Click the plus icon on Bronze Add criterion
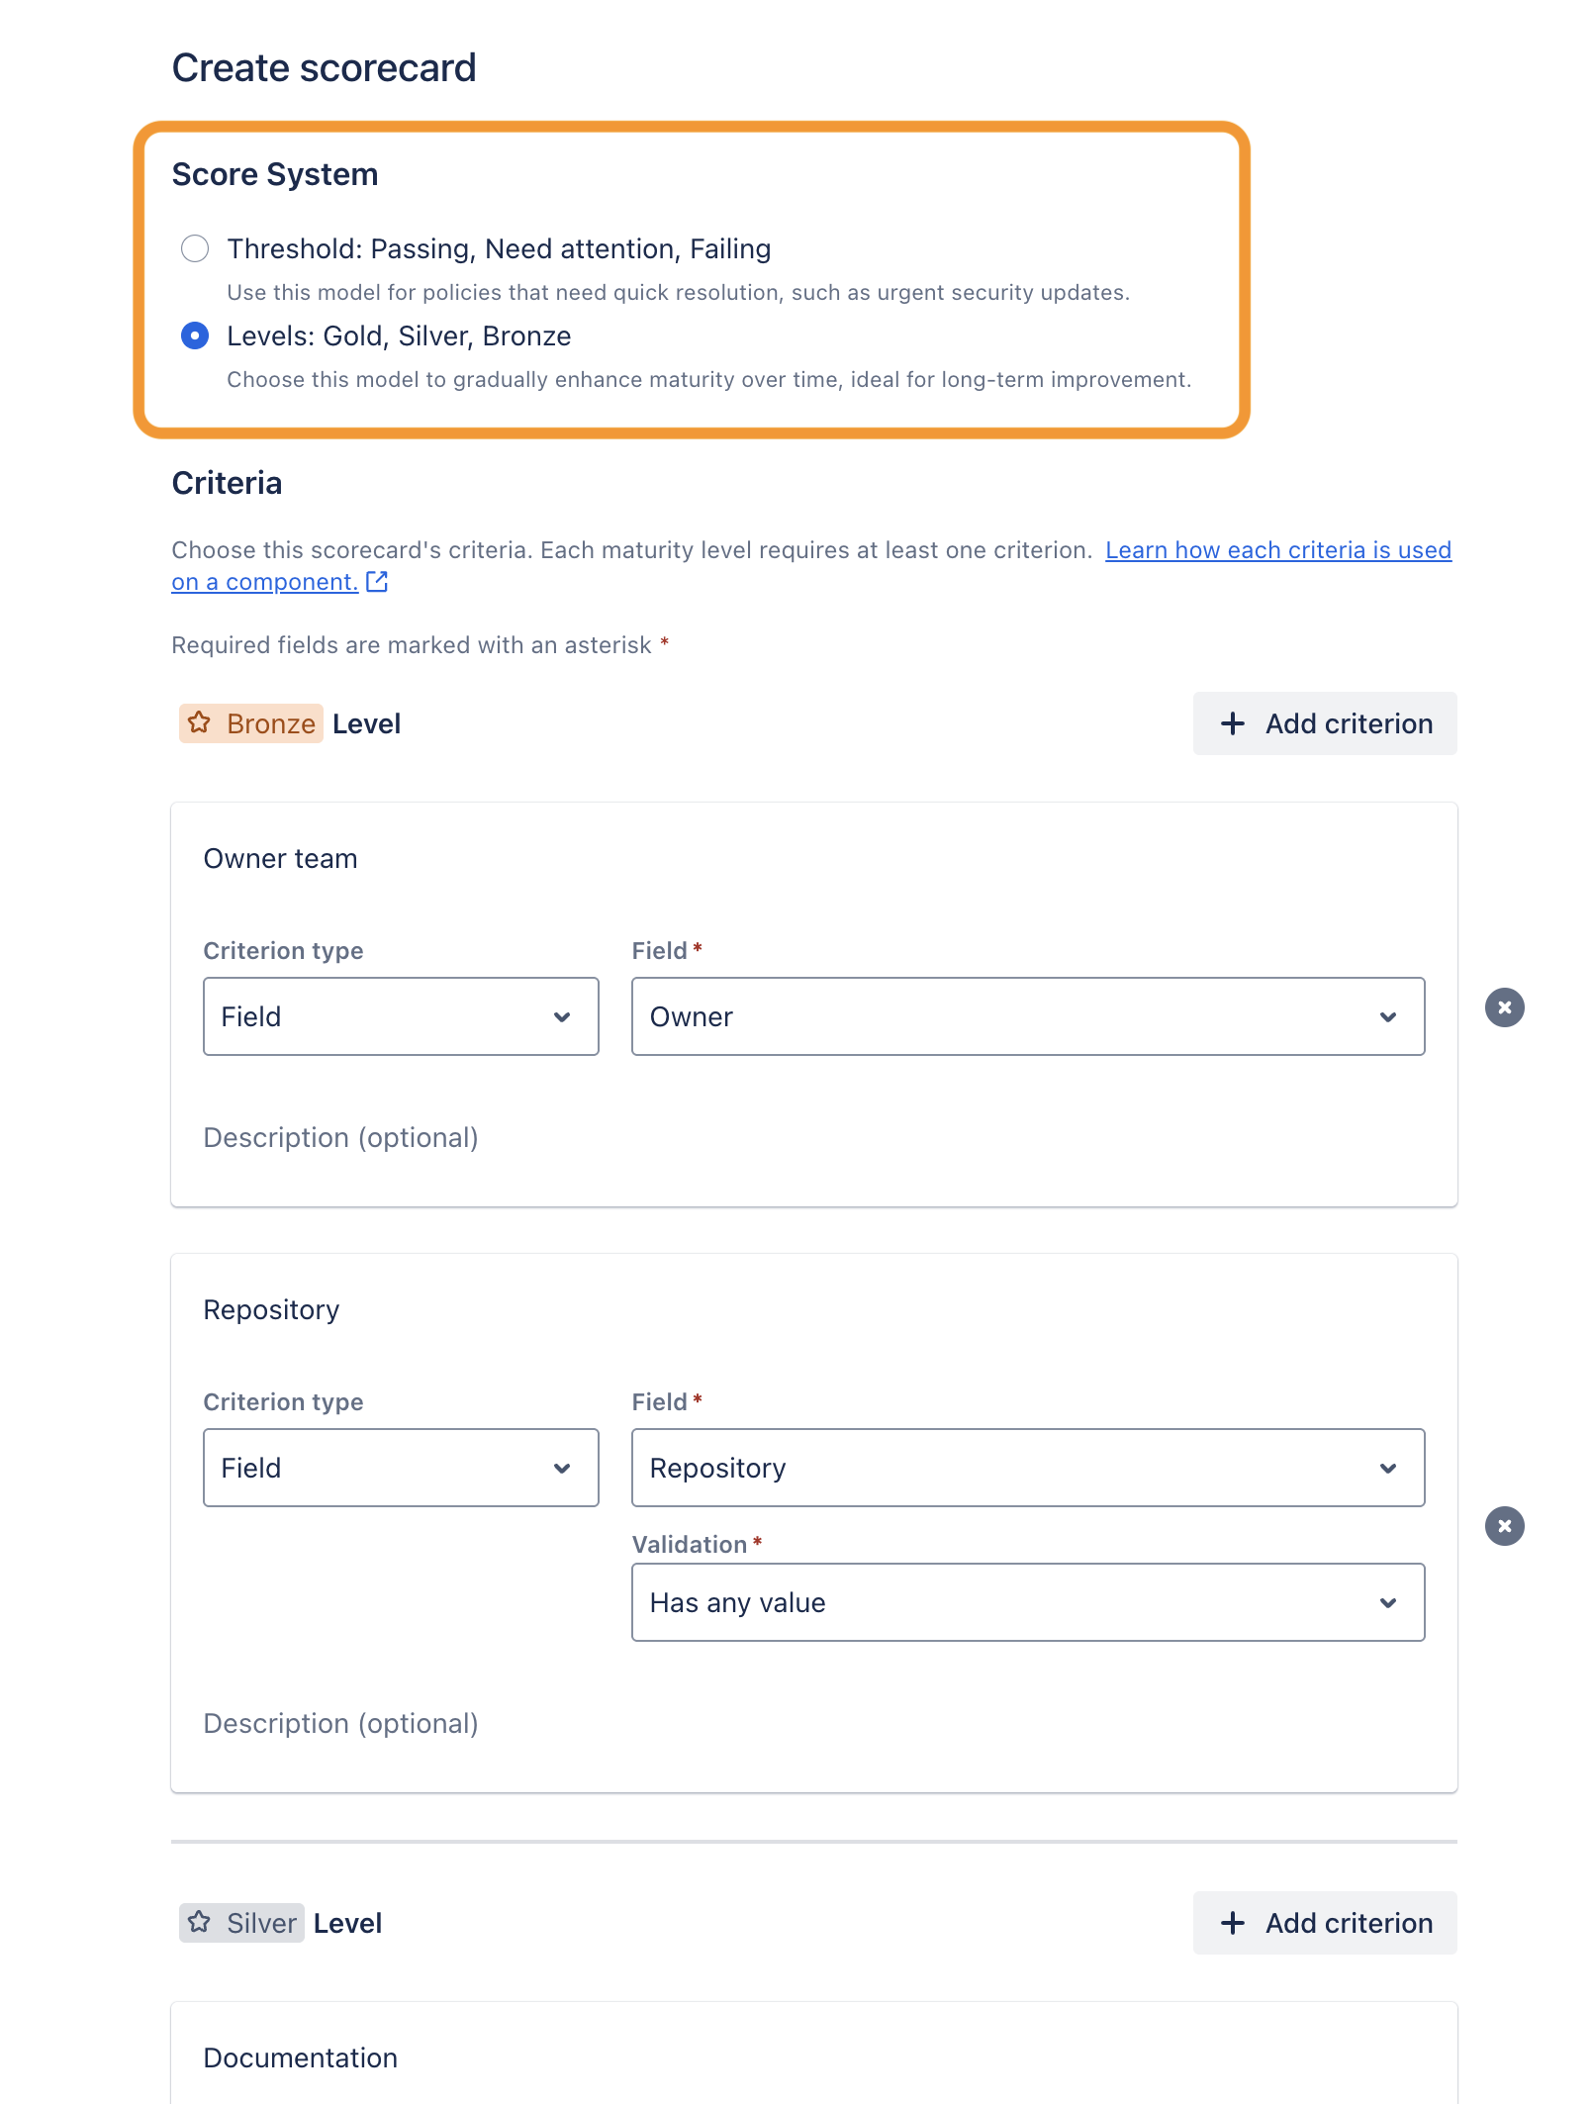Viewport: 1592px width, 2104px height. (x=1233, y=723)
